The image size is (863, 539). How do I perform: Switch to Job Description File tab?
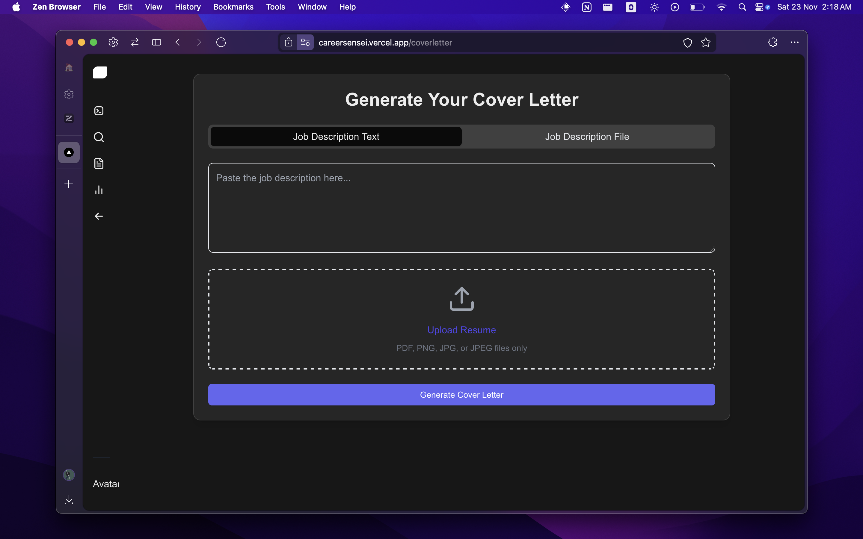[587, 137]
